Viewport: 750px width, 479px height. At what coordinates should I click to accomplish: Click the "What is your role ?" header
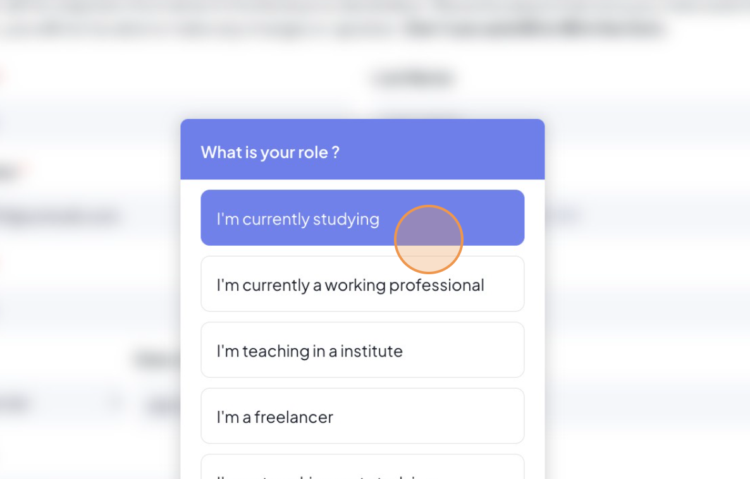[270, 152]
